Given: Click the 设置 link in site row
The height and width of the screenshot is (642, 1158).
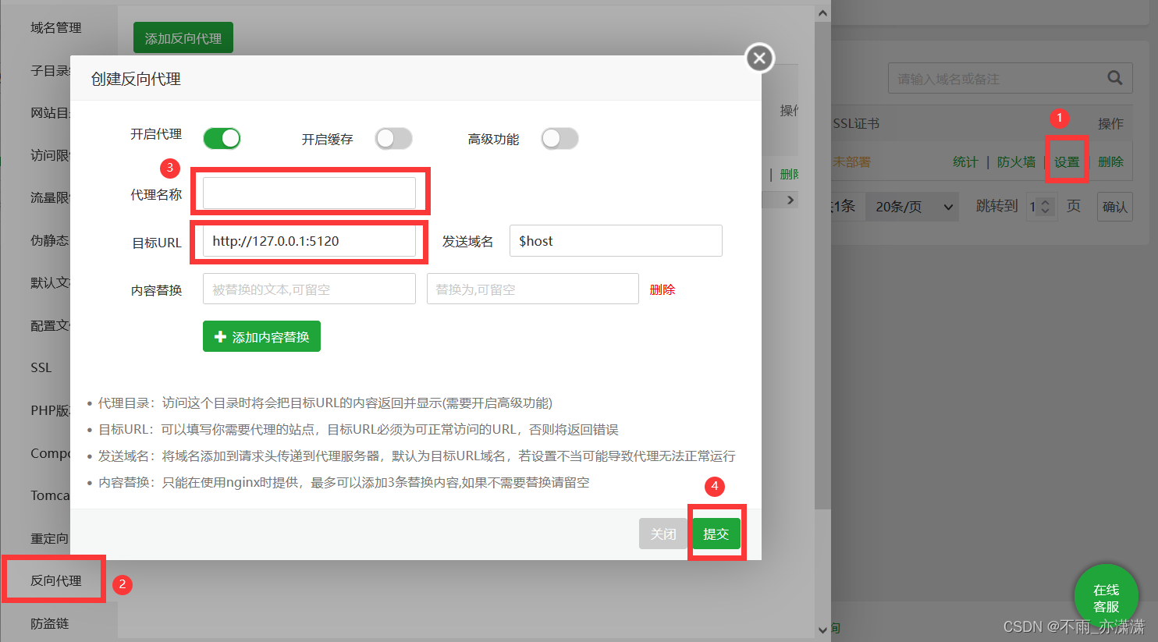Looking at the screenshot, I should point(1067,161).
